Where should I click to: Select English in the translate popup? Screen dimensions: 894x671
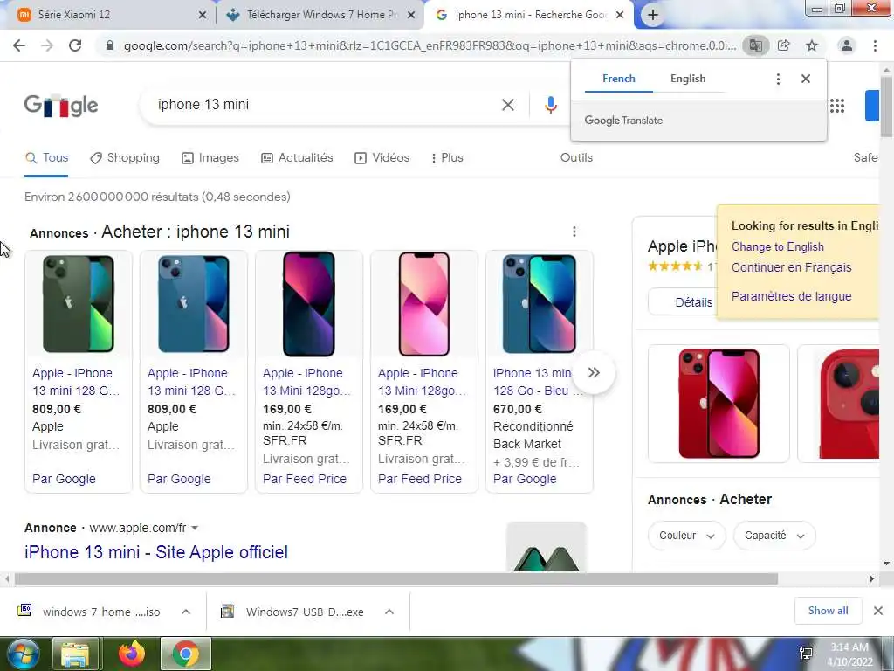point(688,79)
